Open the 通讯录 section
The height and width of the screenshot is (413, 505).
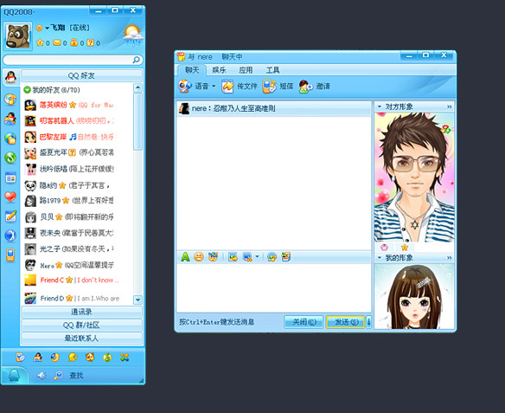coord(81,312)
